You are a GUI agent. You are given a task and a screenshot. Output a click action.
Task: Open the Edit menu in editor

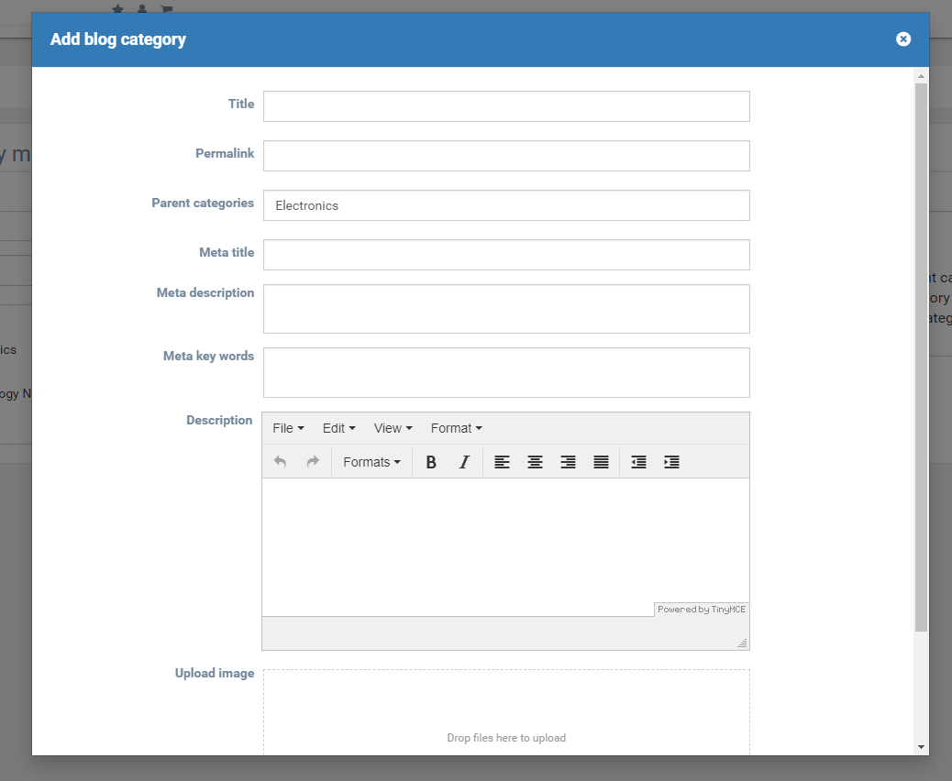[338, 428]
